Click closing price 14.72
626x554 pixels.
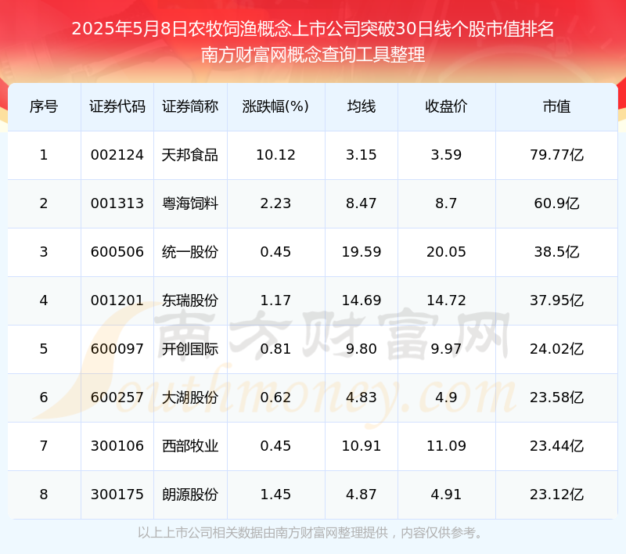(446, 300)
